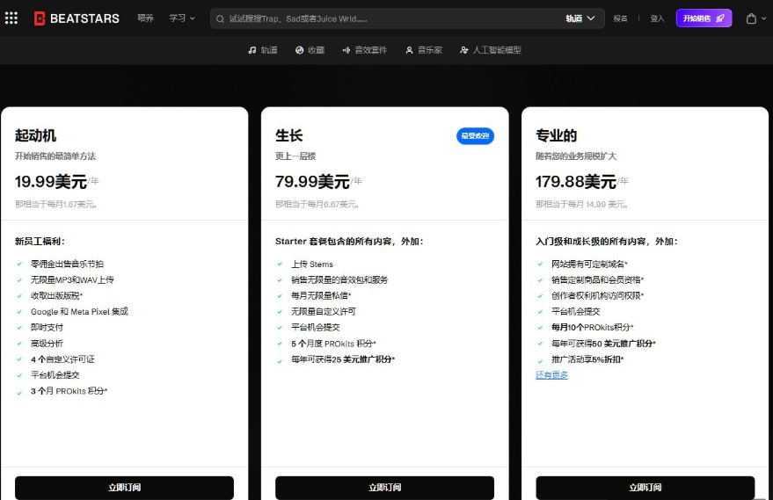Click the 那相当于每月6.67美元 note
Viewport: 773px width, 500px height.
pyautogui.click(x=317, y=204)
